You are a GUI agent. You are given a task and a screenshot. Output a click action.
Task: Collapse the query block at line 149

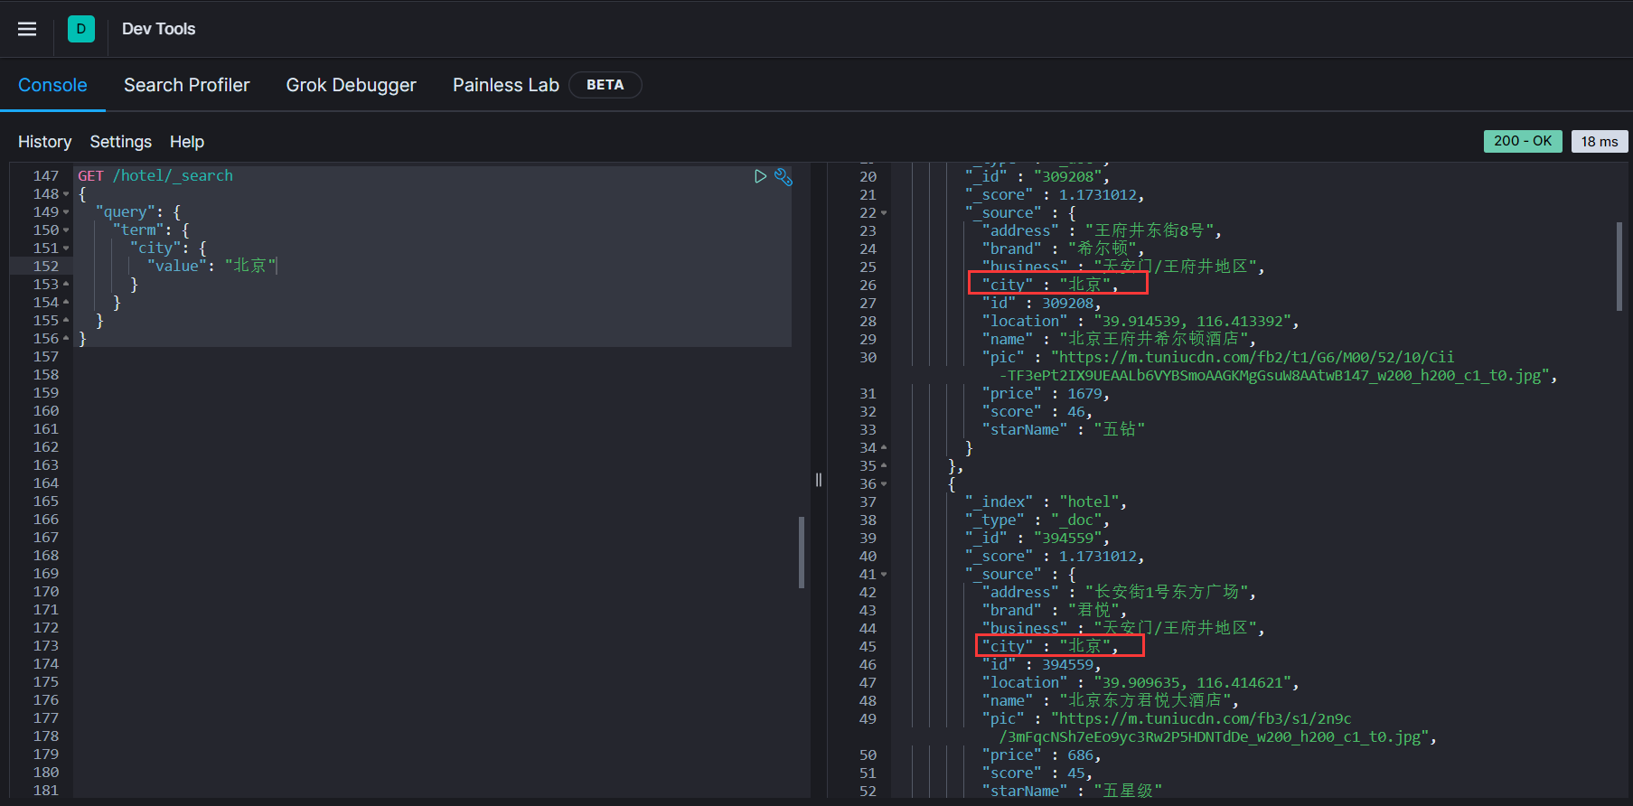tap(66, 212)
